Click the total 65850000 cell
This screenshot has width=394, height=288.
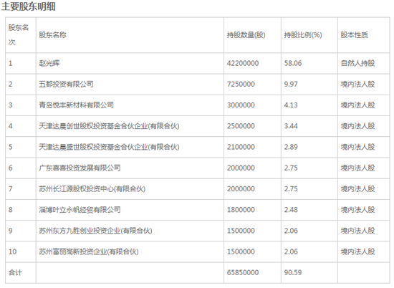[243, 272]
